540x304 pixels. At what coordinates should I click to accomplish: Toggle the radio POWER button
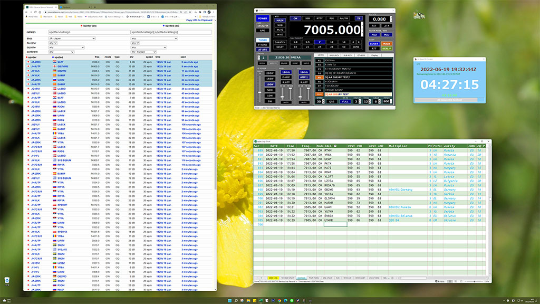point(262,18)
